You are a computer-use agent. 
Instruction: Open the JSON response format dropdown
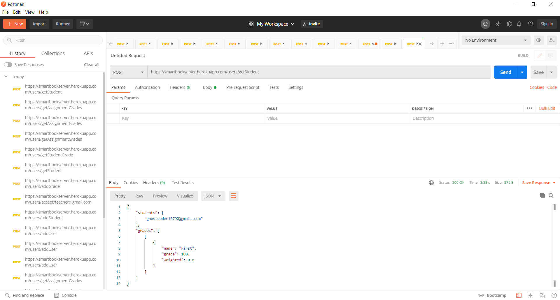click(213, 196)
